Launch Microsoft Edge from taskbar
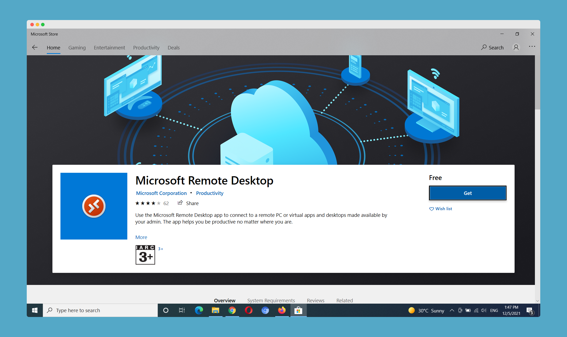567x337 pixels. 199,310
